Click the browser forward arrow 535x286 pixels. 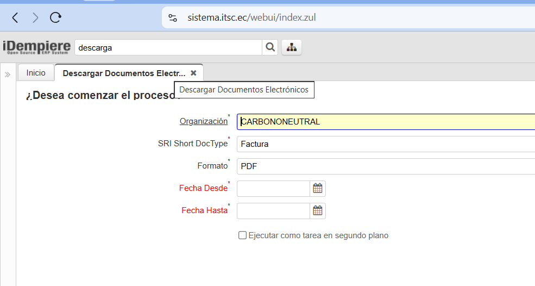pos(35,18)
